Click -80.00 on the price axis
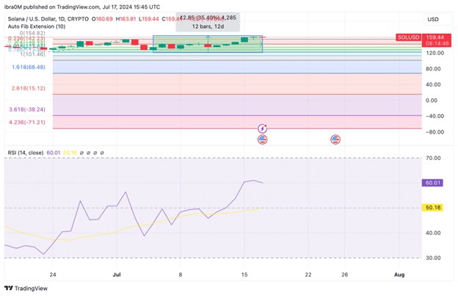The image size is (458, 296). [435, 131]
